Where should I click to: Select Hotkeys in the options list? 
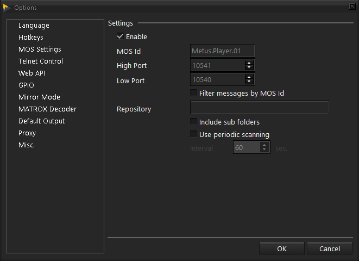[x=32, y=38]
